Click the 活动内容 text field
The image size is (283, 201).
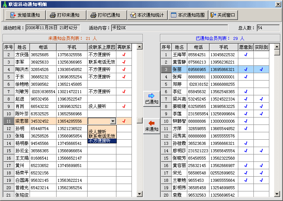(x=174, y=28)
